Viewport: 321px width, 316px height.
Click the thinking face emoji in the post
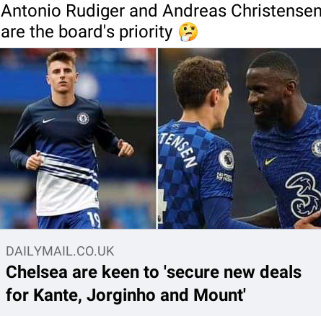click(x=188, y=32)
